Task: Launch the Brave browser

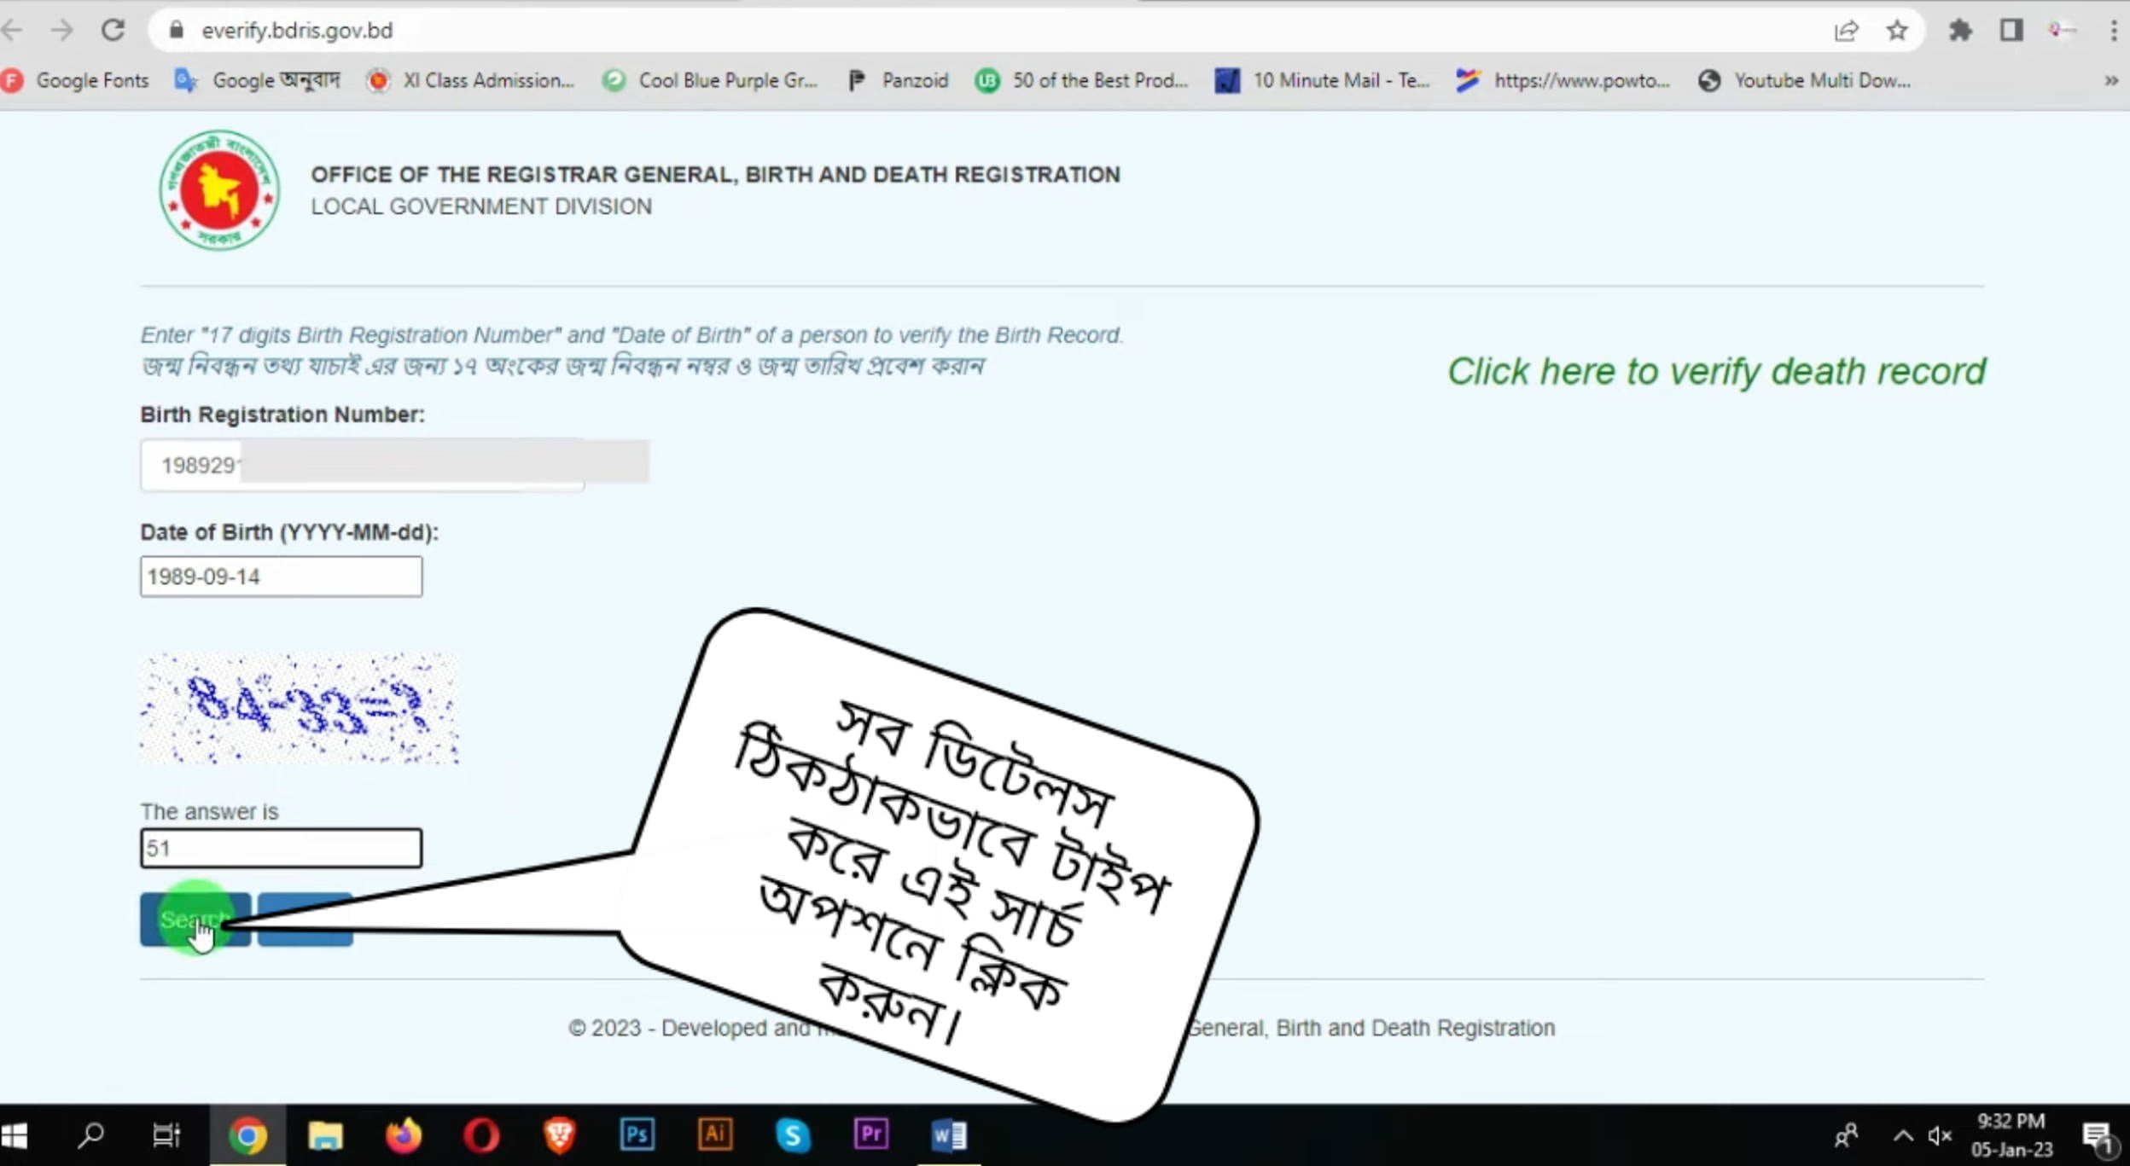Action: [559, 1134]
